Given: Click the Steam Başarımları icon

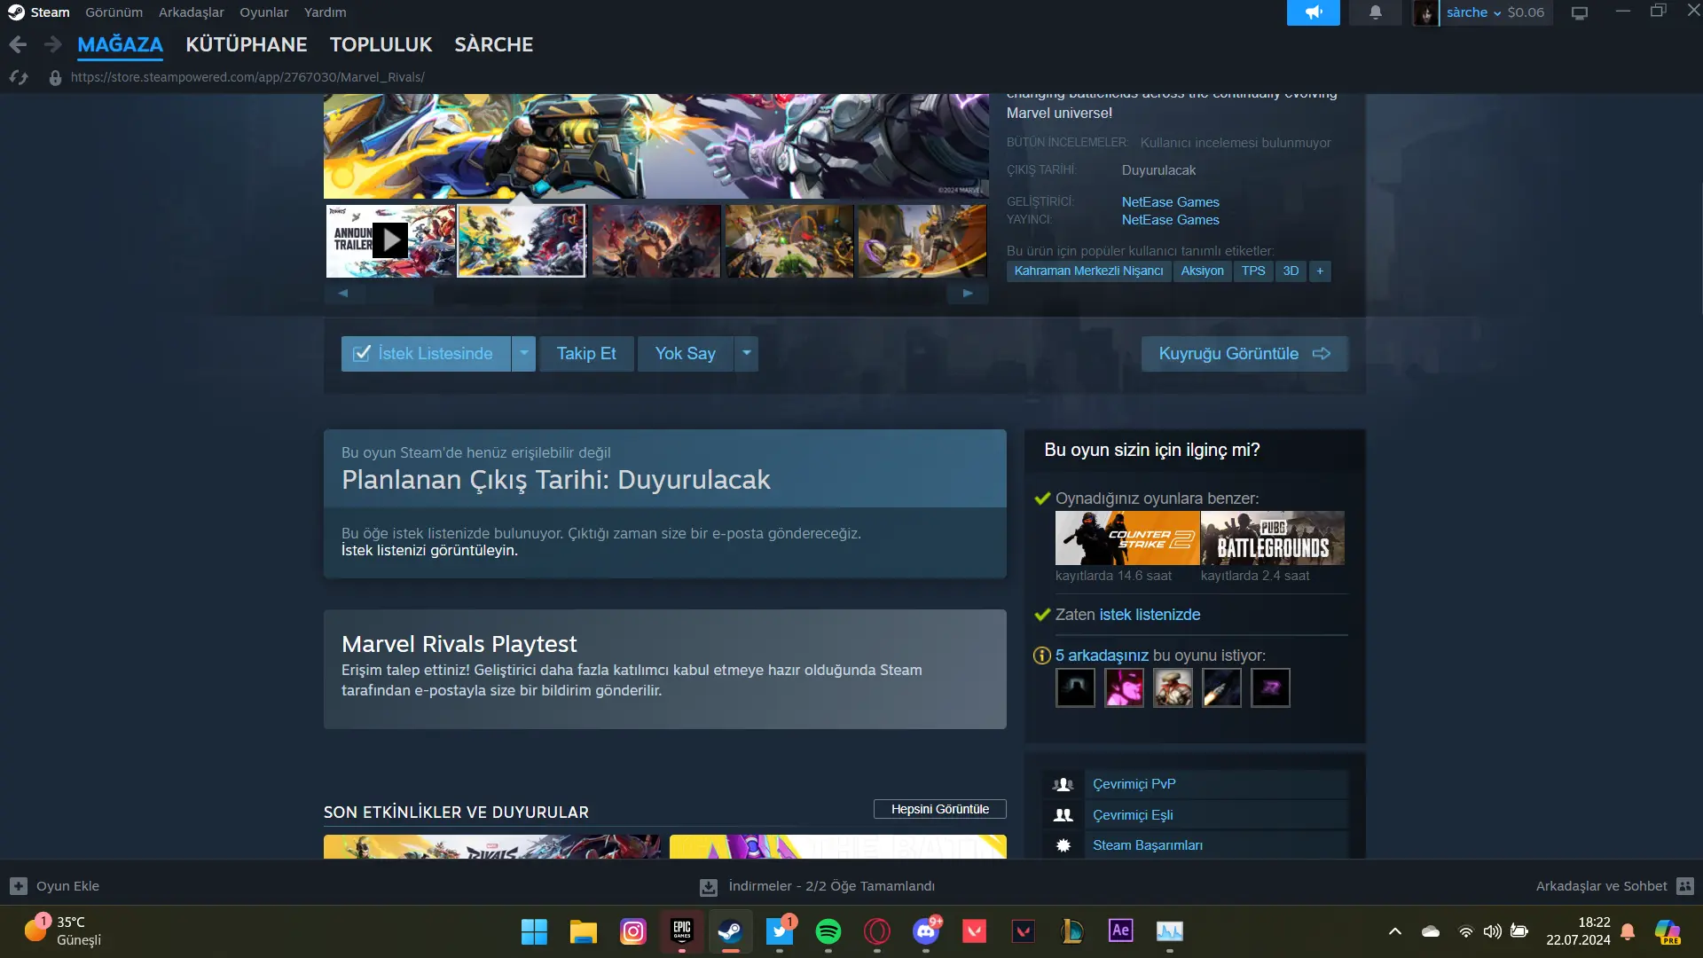Looking at the screenshot, I should 1063,845.
